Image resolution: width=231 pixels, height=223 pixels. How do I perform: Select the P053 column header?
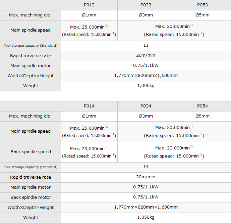tap(203, 5)
